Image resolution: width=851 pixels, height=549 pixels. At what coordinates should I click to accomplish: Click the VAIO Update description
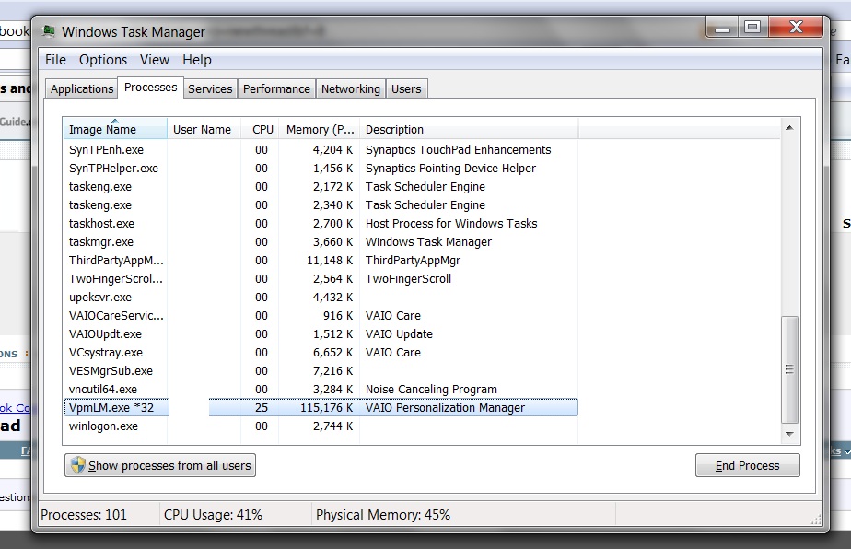[x=399, y=334]
